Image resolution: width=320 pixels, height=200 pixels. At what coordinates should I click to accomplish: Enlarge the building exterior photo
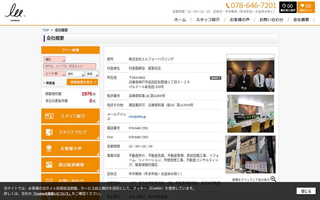pyautogui.click(x=250, y=154)
